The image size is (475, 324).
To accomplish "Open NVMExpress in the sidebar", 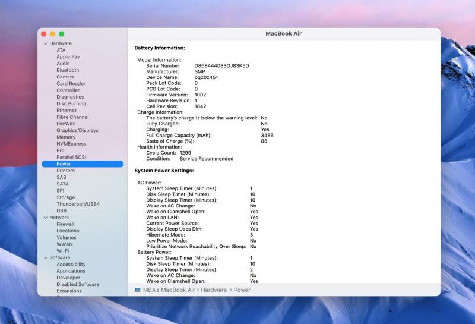I will pos(71,144).
